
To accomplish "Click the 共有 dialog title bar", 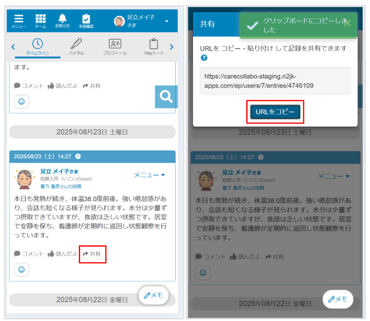I will pos(217,24).
